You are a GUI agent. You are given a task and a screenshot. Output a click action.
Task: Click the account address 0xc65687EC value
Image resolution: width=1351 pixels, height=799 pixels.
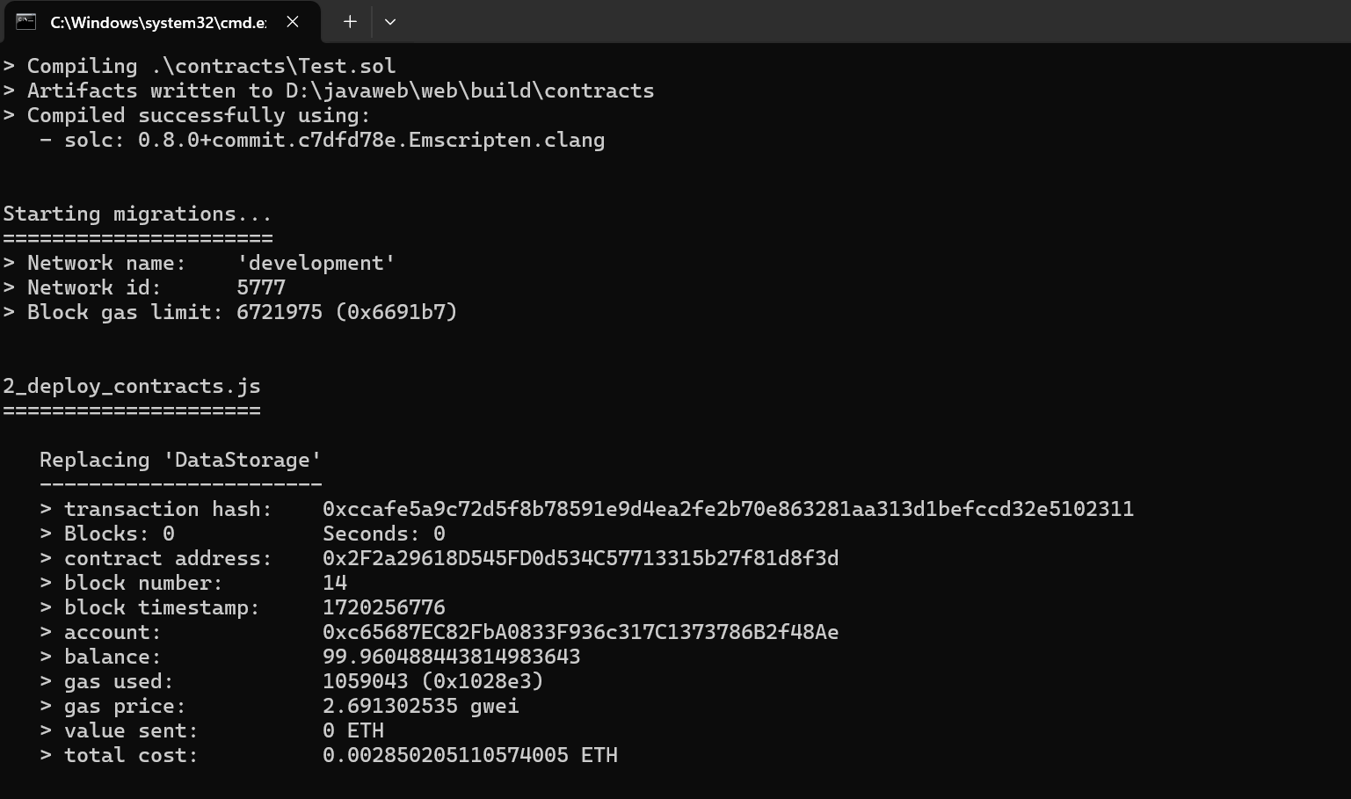[x=580, y=632]
